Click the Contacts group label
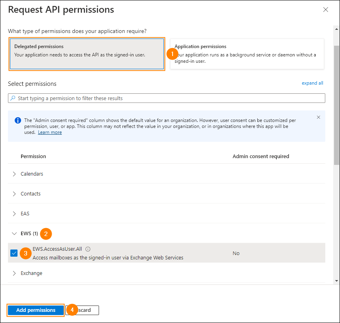The width and height of the screenshot is (340, 323). click(x=31, y=193)
